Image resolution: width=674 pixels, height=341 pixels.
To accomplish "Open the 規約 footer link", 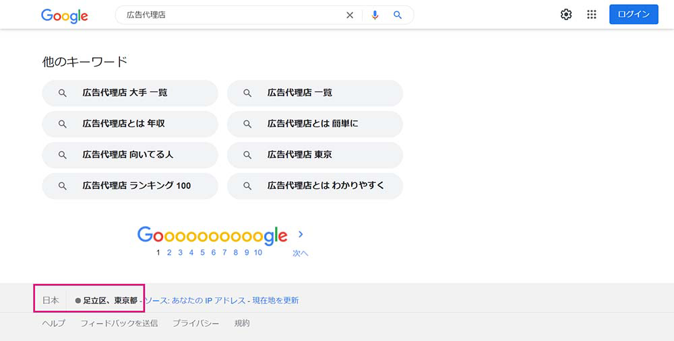I will click(242, 324).
